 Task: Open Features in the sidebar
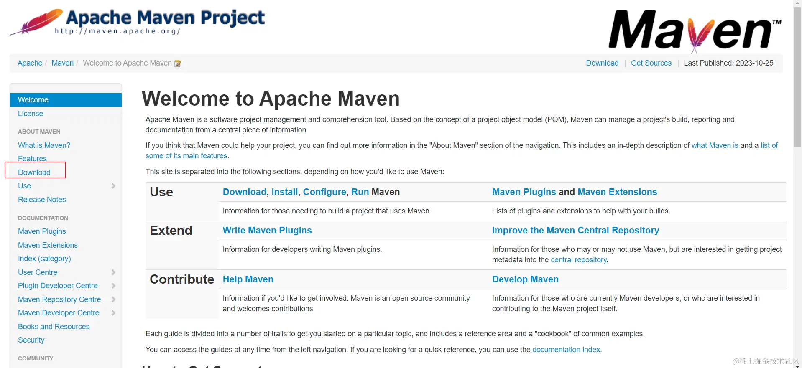pyautogui.click(x=32, y=159)
